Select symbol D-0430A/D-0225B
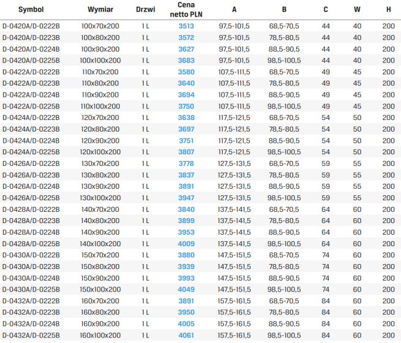Viewport: 401px width, 343px height. (x=31, y=289)
